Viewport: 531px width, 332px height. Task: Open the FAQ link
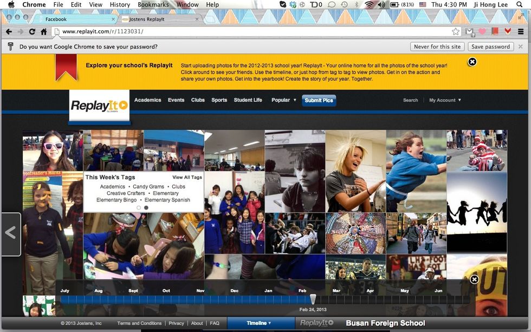215,323
